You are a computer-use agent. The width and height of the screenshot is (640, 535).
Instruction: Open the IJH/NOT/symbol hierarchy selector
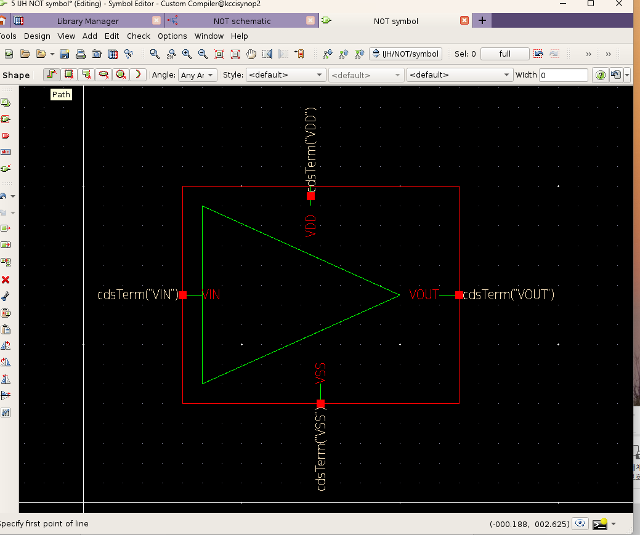(406, 54)
